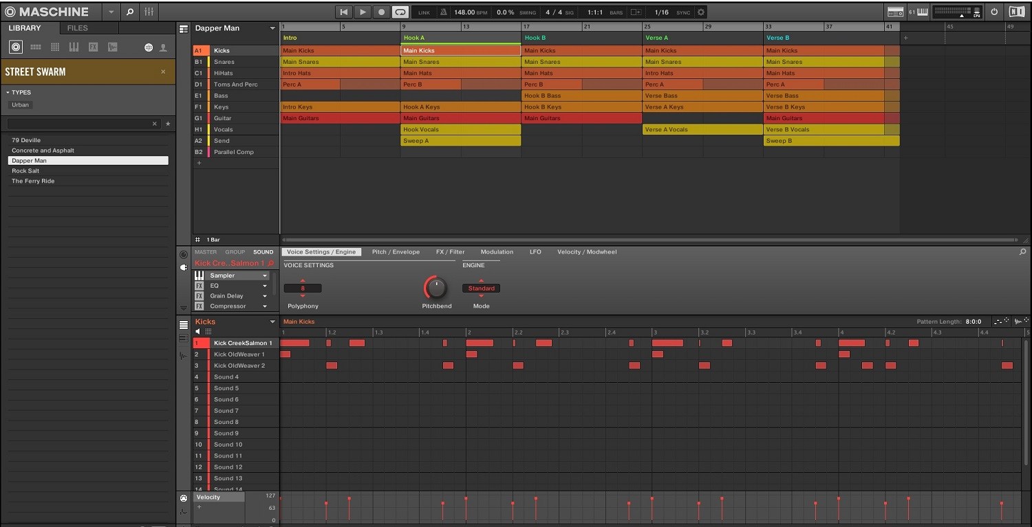Open the Pitch / Envelope tab
The height and width of the screenshot is (527, 1032).
point(396,252)
